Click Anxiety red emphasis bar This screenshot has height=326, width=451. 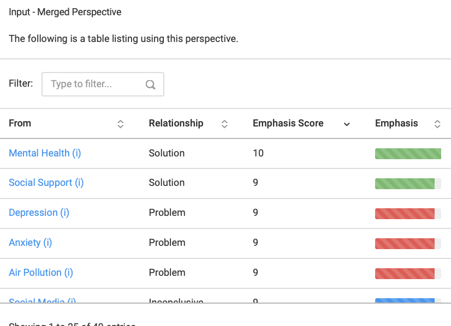405,244
